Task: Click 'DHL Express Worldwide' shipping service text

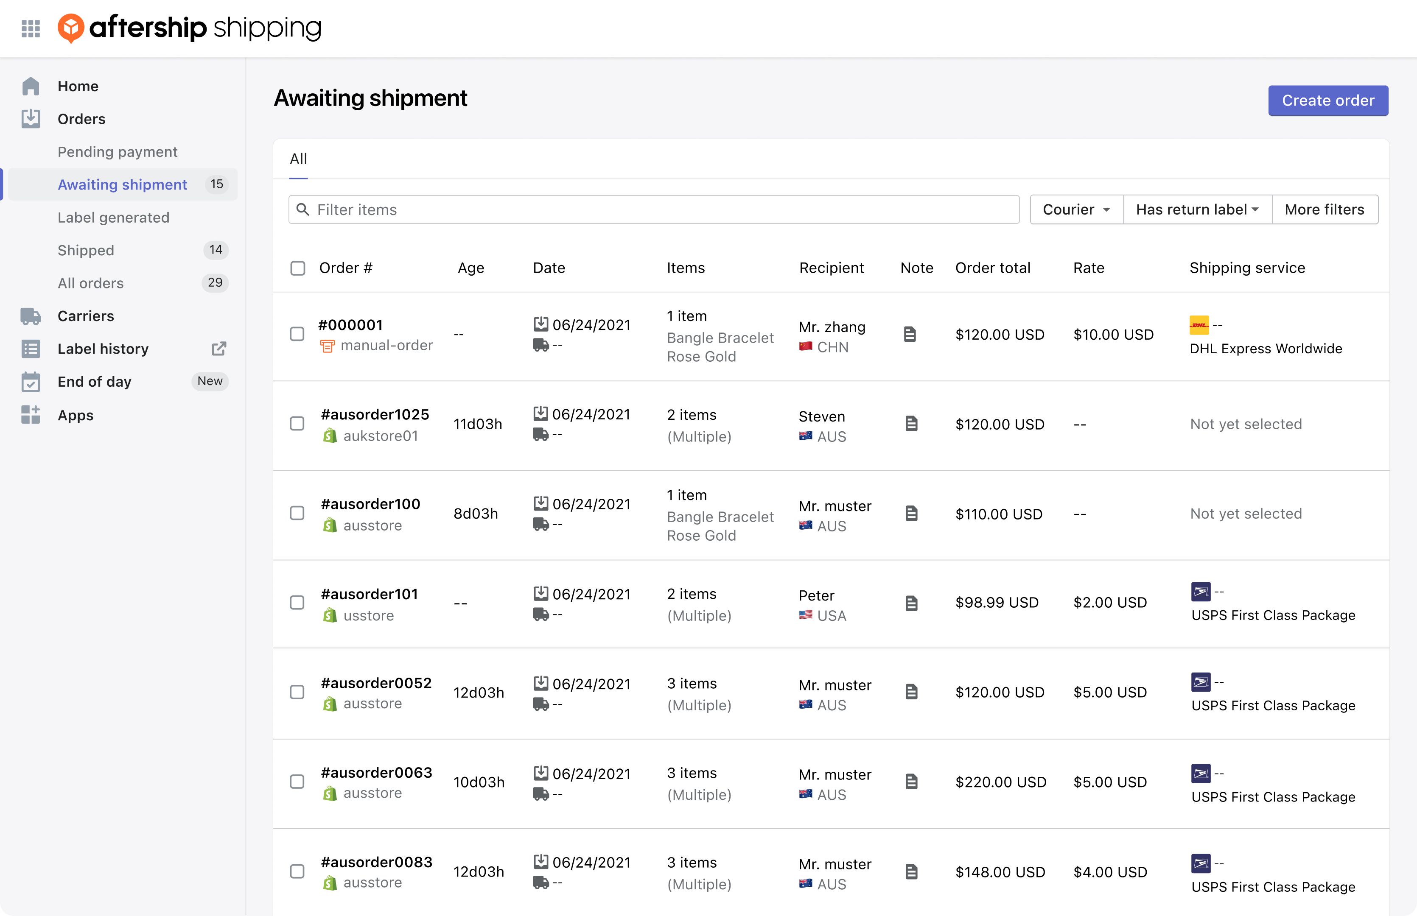Action: click(x=1266, y=349)
